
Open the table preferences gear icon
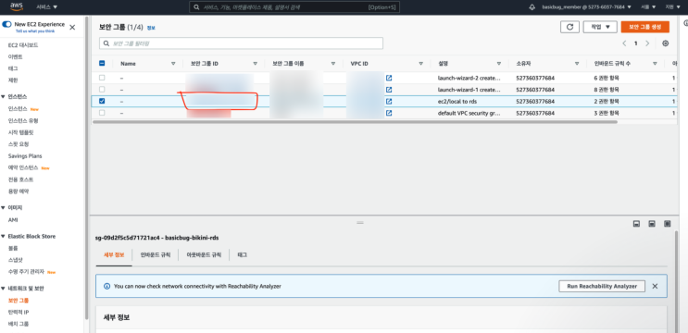666,43
